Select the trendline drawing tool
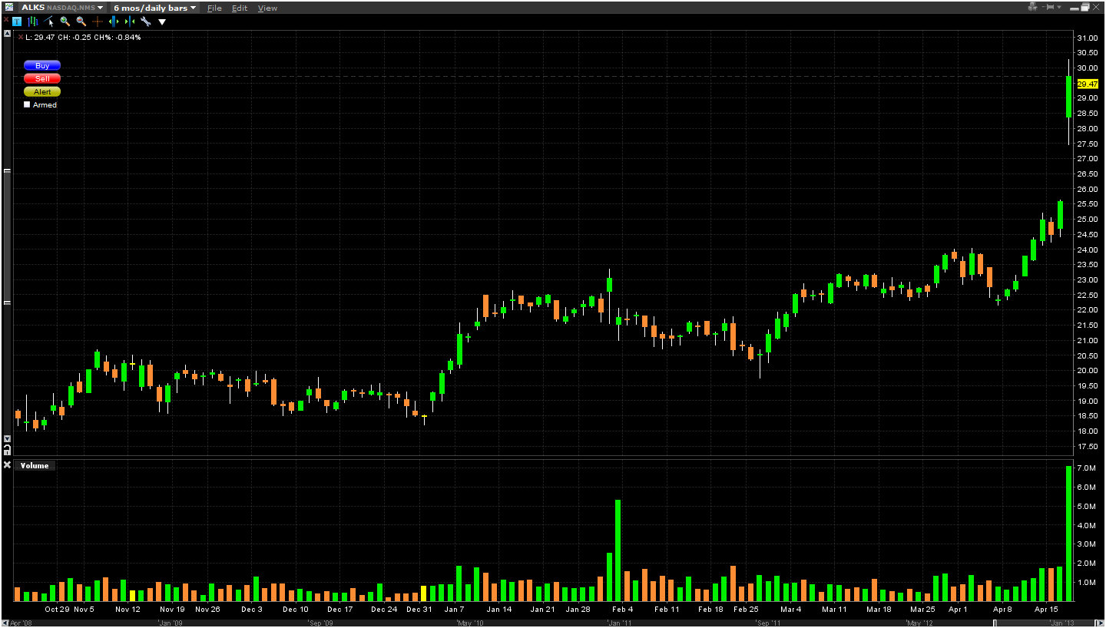 tap(50, 21)
